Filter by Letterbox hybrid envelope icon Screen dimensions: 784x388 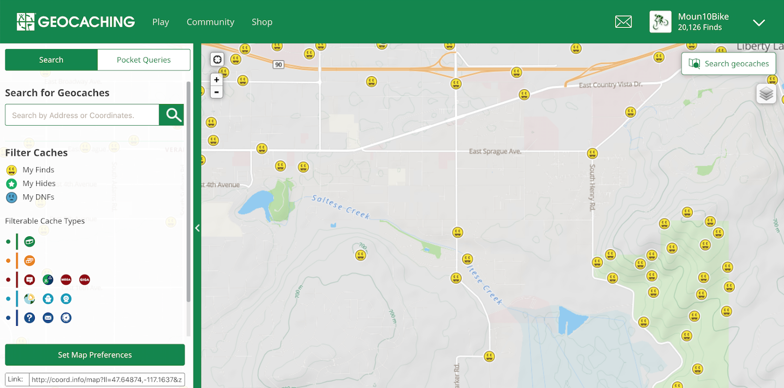[x=48, y=318]
